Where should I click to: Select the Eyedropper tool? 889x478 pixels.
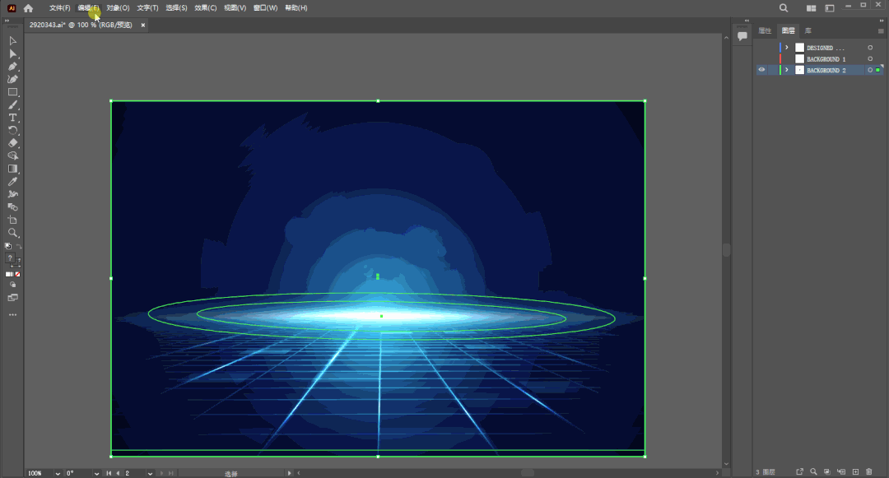[x=12, y=182]
